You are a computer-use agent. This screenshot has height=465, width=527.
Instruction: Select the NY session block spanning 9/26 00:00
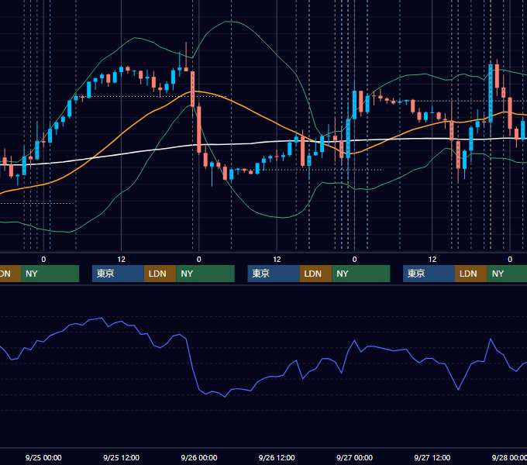[205, 274]
